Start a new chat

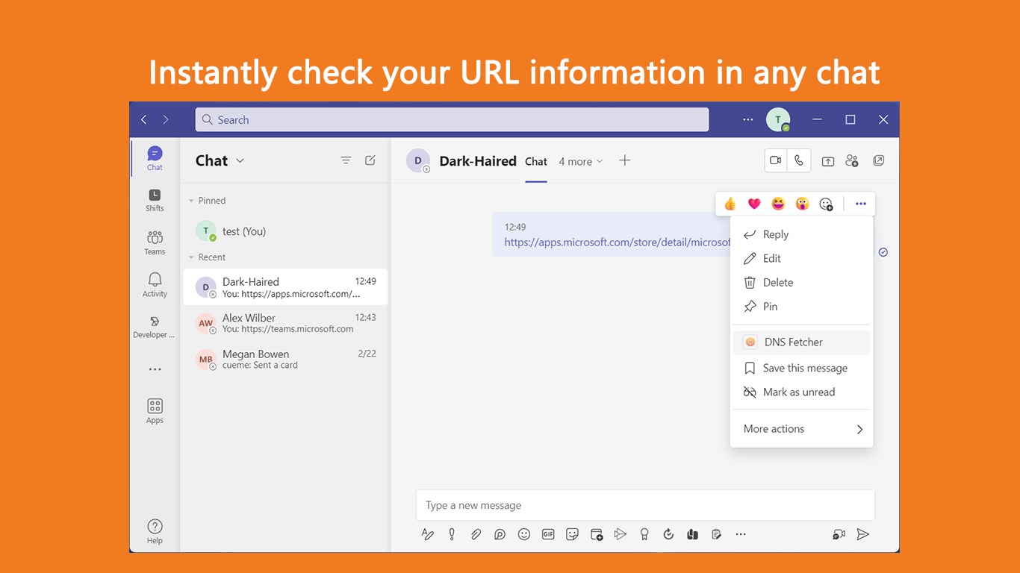(x=370, y=160)
